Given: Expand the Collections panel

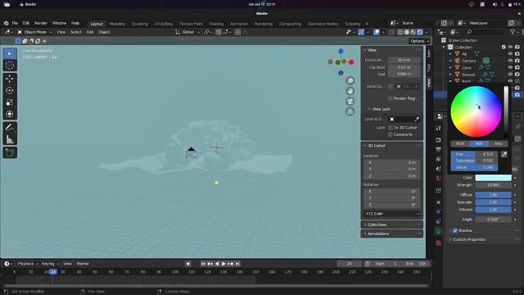Looking at the screenshot, I should click(391, 225).
